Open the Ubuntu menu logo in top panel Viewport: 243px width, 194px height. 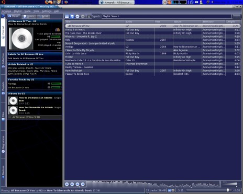(x=3, y=2)
